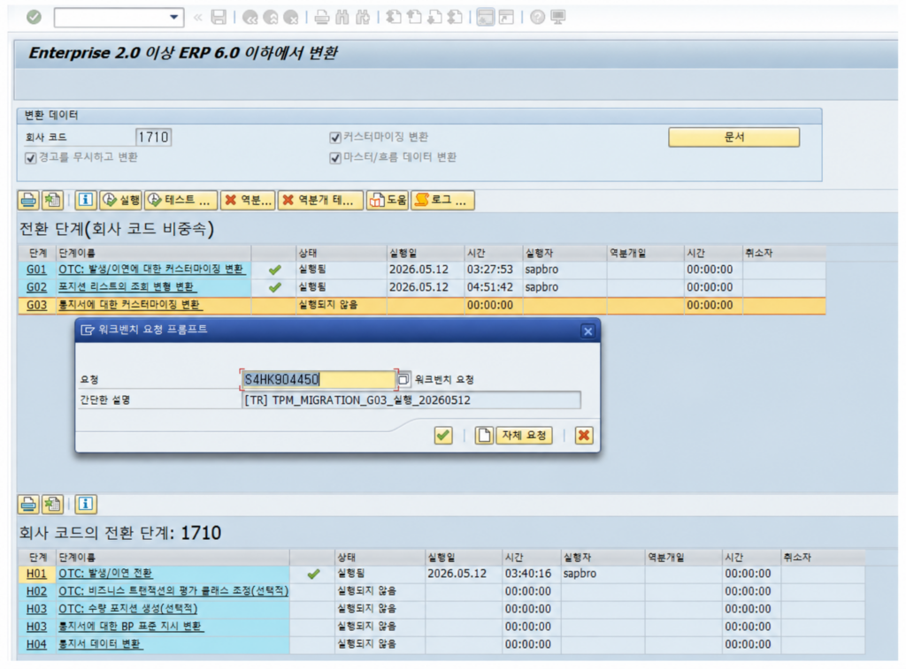Open value help beside request number field
The image size is (906, 669).
403,379
